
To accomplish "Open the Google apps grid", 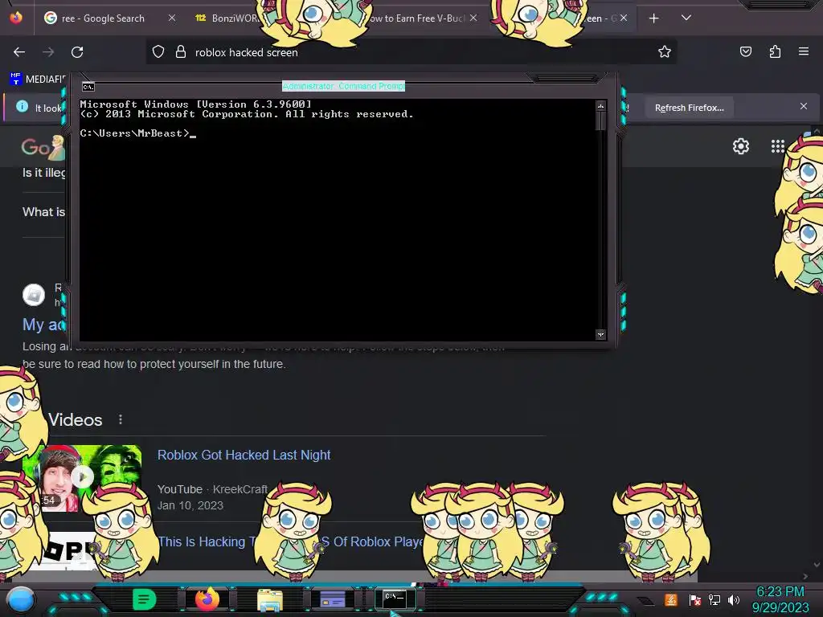I will tap(777, 146).
